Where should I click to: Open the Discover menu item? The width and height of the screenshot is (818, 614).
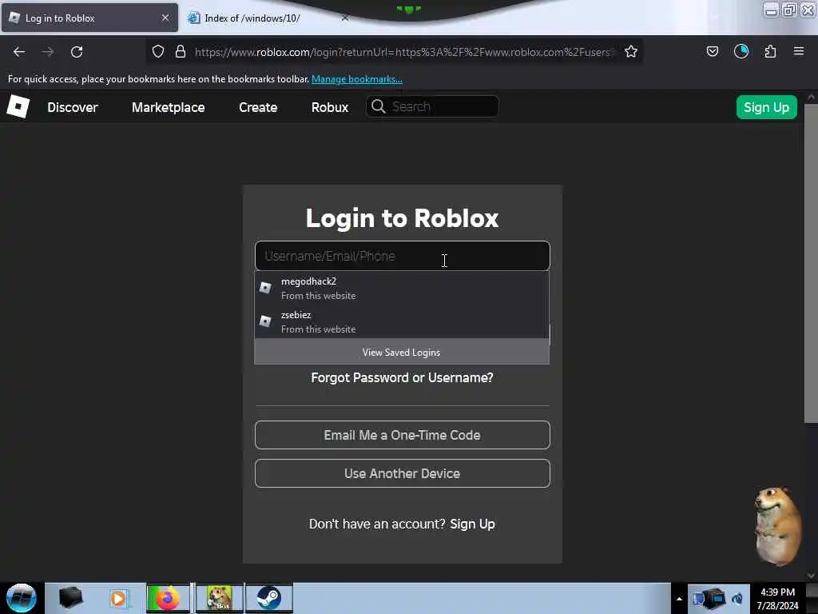point(73,107)
